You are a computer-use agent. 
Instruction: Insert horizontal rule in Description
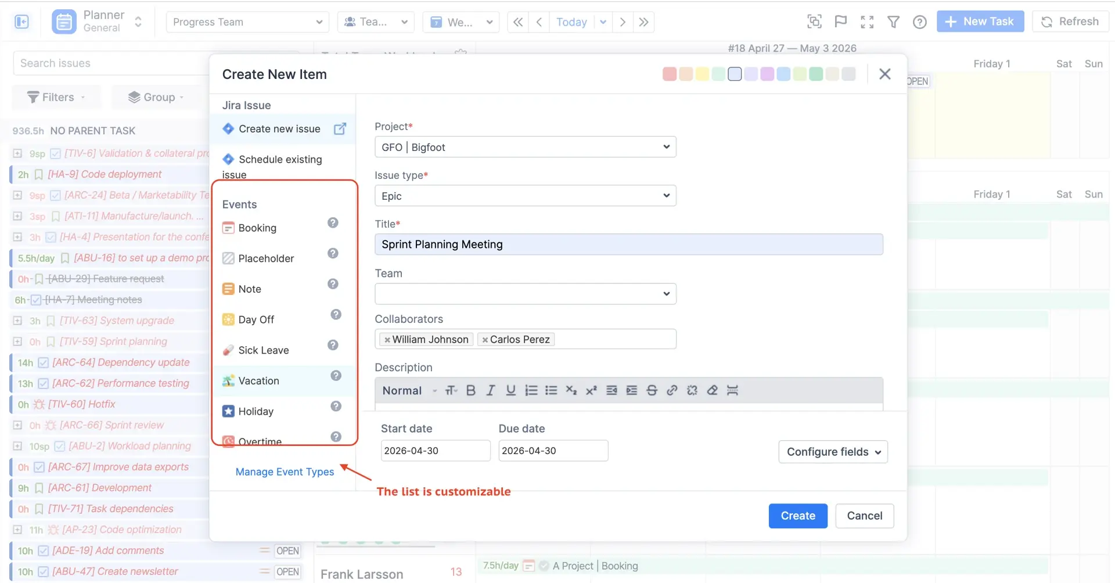pos(732,390)
